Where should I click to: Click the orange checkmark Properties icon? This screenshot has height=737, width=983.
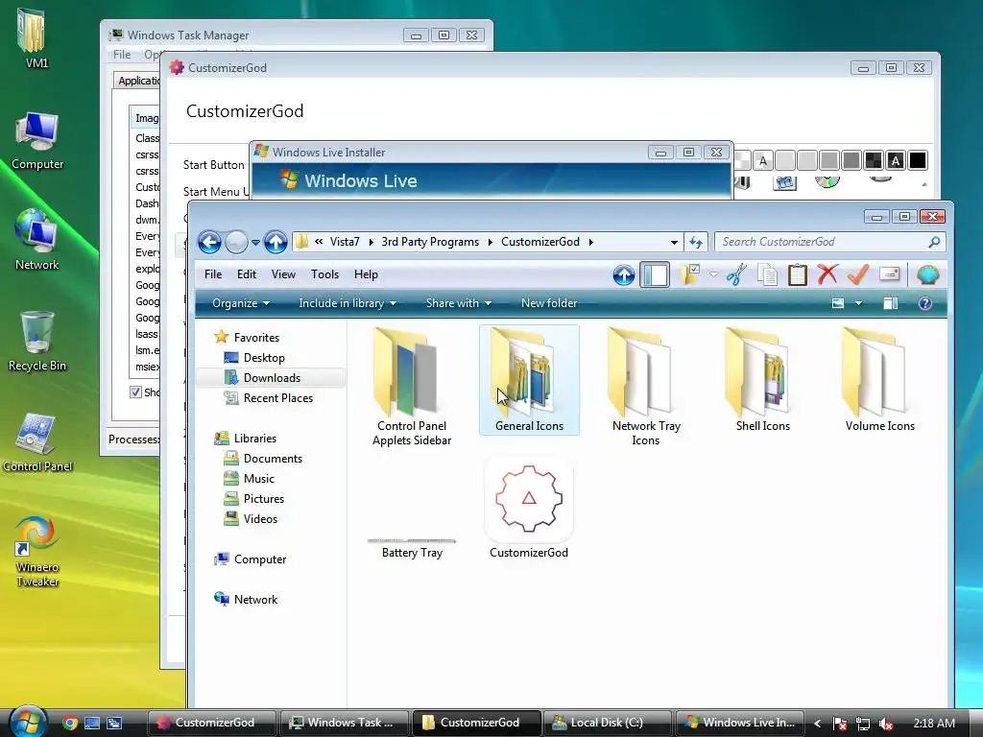point(858,274)
